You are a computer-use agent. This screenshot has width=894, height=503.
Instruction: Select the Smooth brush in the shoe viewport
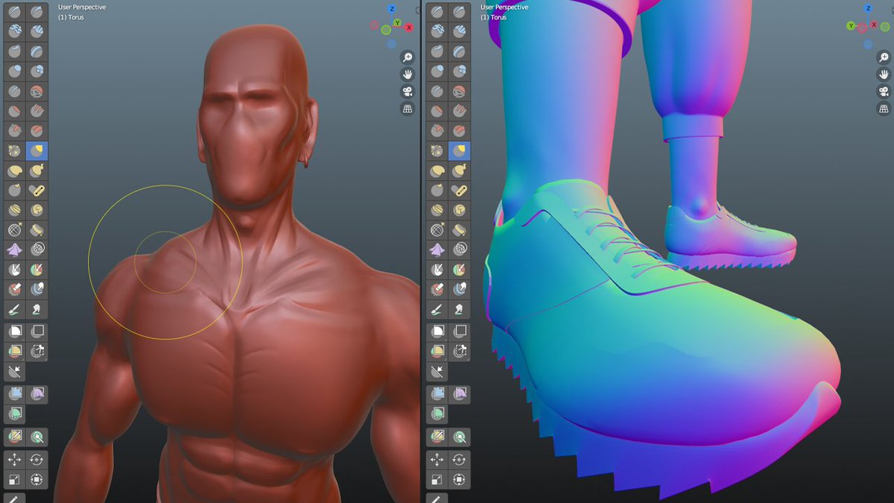(x=459, y=92)
